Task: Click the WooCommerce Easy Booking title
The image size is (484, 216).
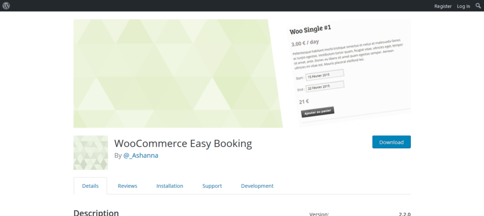Action: (x=183, y=143)
